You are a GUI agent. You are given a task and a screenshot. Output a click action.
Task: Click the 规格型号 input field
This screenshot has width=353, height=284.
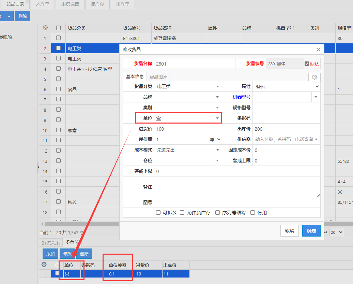pyautogui.click(x=286, y=108)
